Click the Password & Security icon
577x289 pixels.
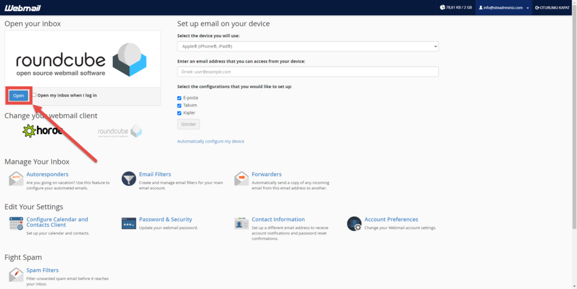(129, 224)
